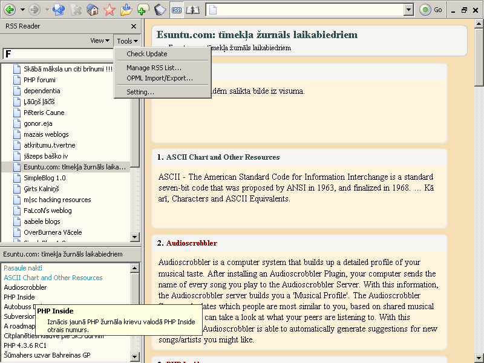Viewport: 484px width, 363px height.
Task: Click the open book icon in toolbar
Action: [192, 10]
